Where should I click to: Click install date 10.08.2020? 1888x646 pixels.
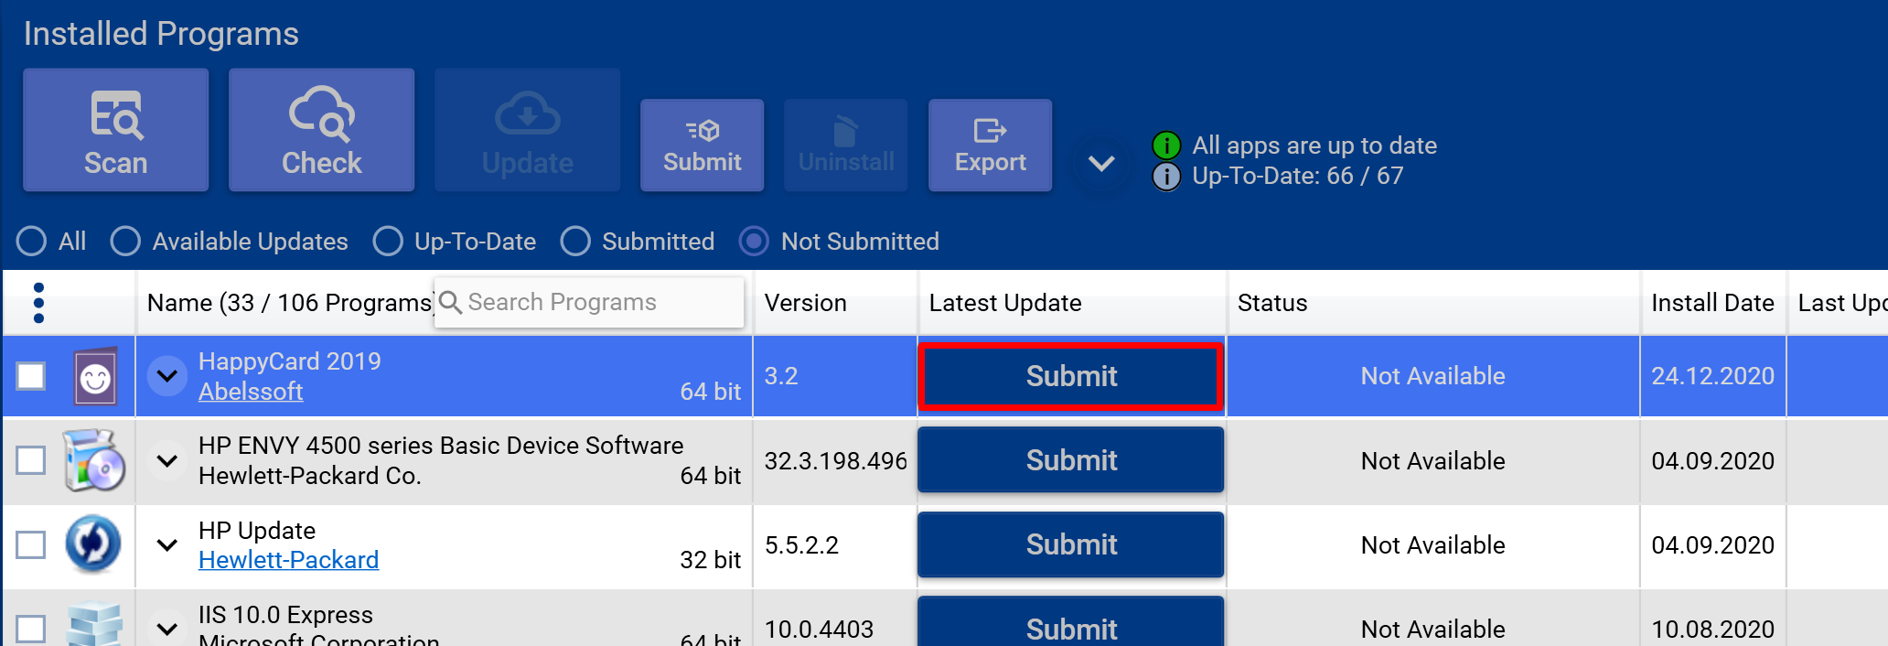tap(1713, 630)
